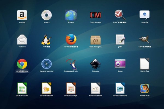
Task: Launch Google Chrome
Action: pos(22,64)
